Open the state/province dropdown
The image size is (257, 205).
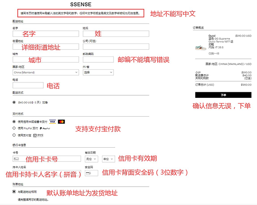[98, 73]
